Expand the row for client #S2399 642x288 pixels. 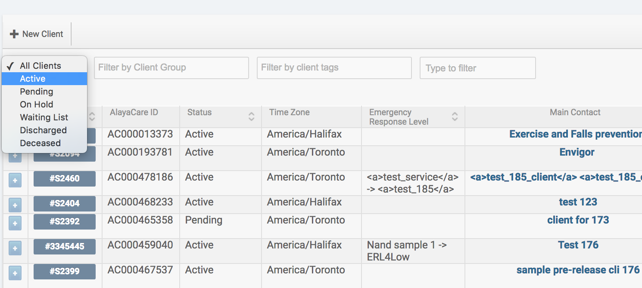point(15,273)
